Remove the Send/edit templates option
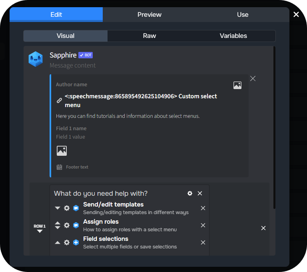This screenshot has width=307, height=272. point(203,208)
